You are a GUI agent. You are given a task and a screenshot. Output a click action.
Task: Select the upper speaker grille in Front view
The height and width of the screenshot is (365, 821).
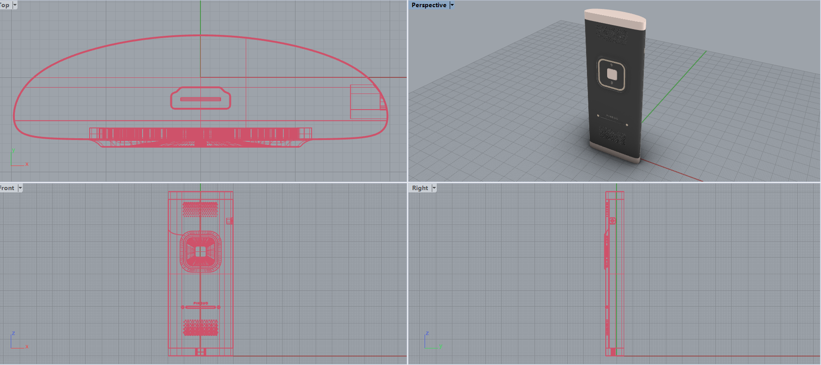(200, 209)
